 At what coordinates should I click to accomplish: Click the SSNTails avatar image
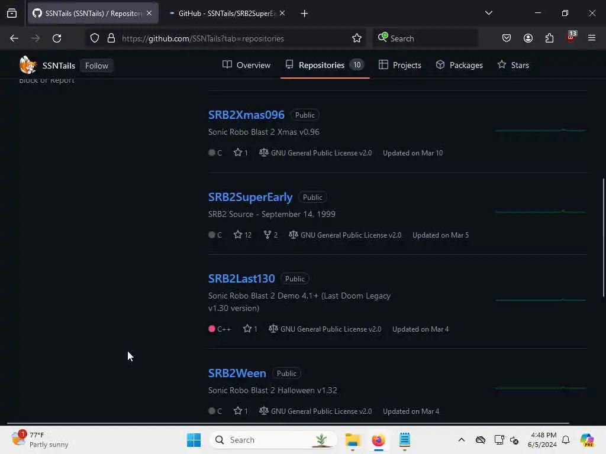tap(28, 65)
